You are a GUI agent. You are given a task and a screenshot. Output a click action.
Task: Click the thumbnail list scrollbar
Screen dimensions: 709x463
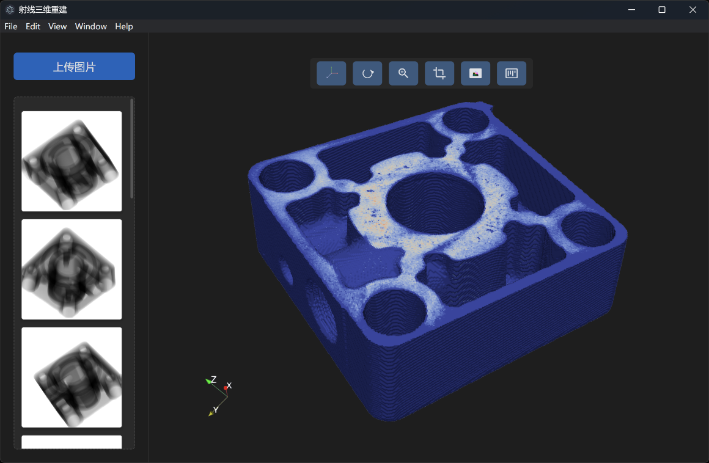(x=132, y=150)
